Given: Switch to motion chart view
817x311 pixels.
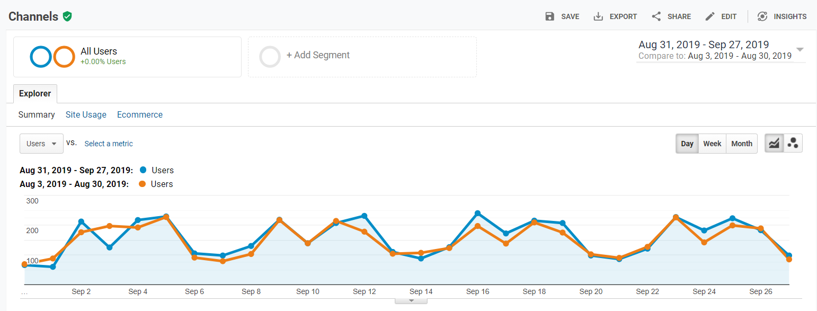Looking at the screenshot, I should (x=793, y=144).
